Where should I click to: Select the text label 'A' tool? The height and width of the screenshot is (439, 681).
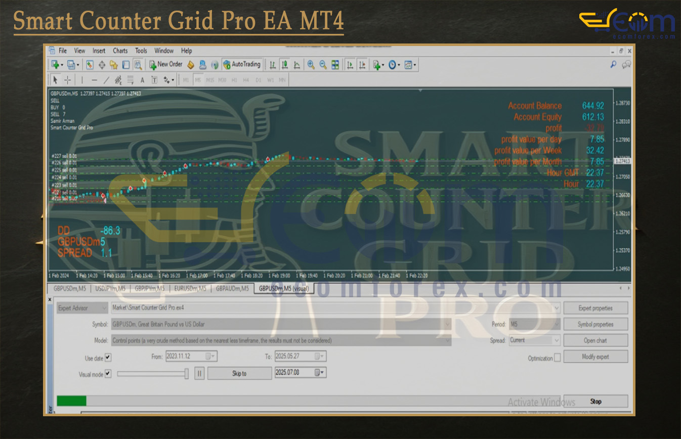(142, 80)
